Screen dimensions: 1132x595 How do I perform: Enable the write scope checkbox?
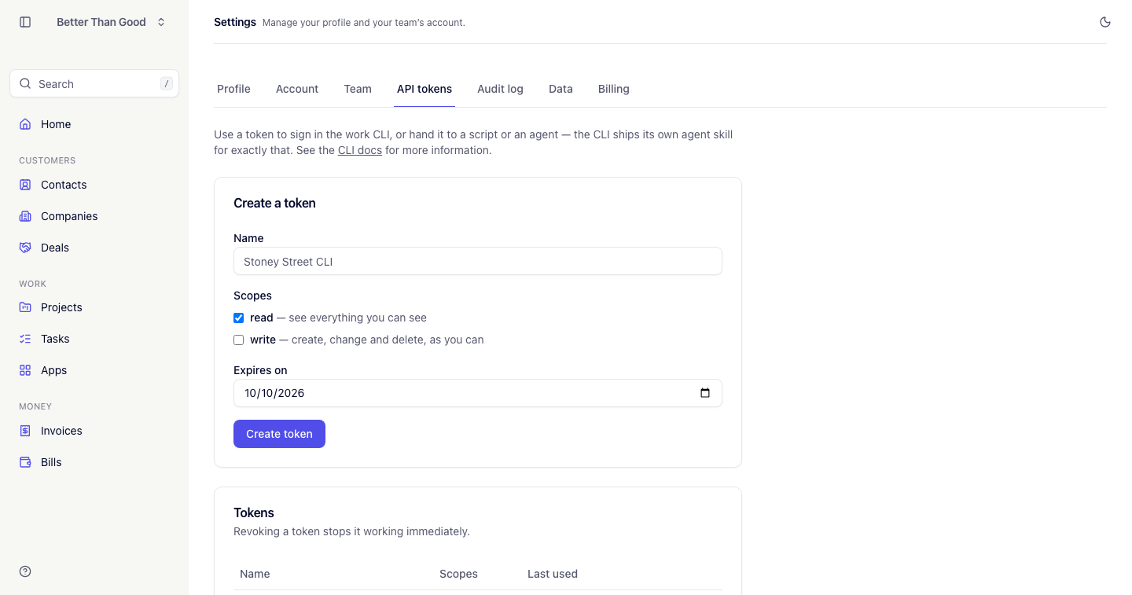(x=238, y=340)
